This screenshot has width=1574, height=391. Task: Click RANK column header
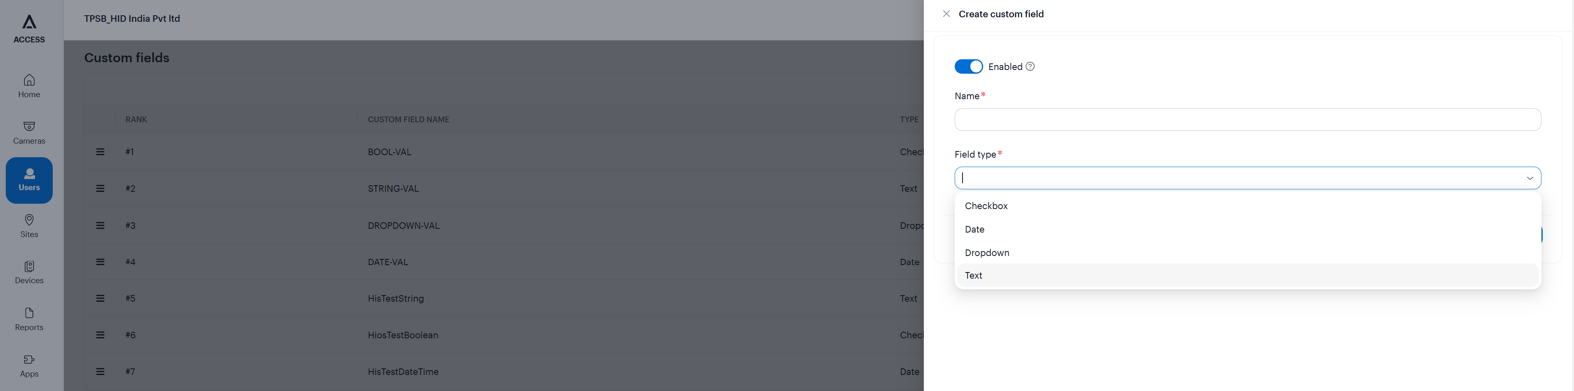pos(136,119)
